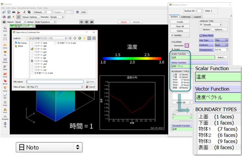This screenshot has height=156, width=242.
Task: Open the Comp panel from sidebar
Action: pyautogui.click(x=5, y=46)
